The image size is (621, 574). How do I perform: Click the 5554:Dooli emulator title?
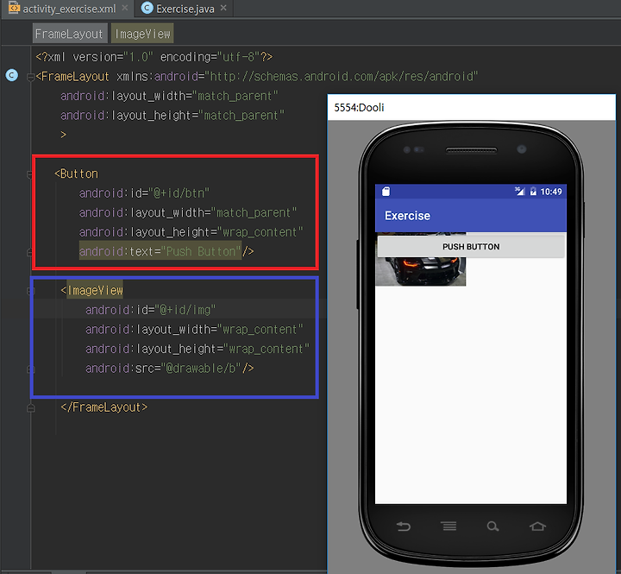pyautogui.click(x=359, y=107)
